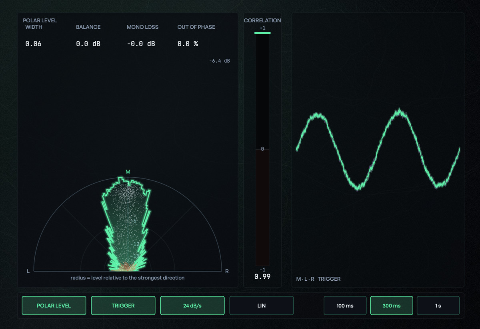
Task: Click the M label atop polar display
Action: click(x=128, y=172)
